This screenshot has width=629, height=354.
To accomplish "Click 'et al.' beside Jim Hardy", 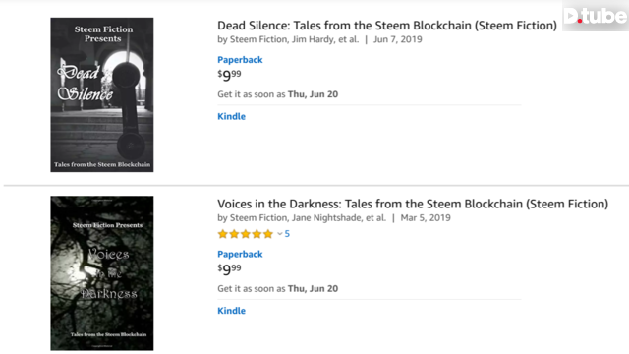I will (x=349, y=39).
